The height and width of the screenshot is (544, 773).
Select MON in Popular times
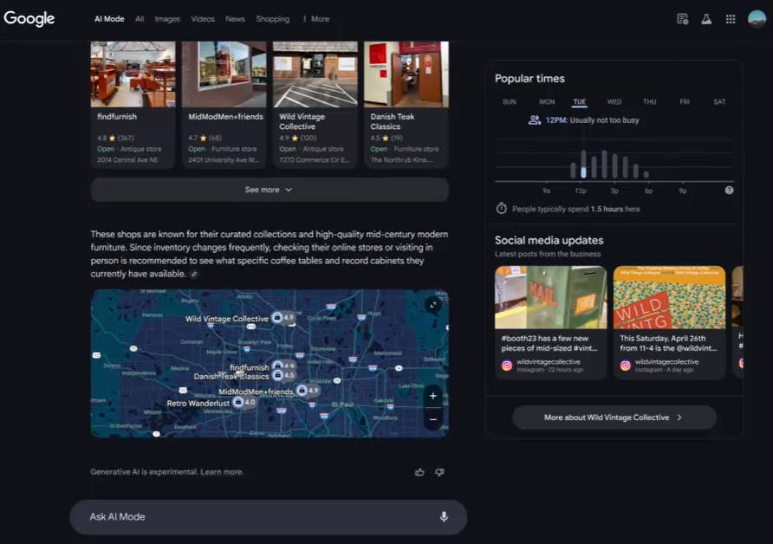(x=547, y=101)
